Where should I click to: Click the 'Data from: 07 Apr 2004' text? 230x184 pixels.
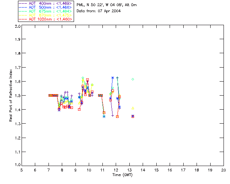[98, 11]
